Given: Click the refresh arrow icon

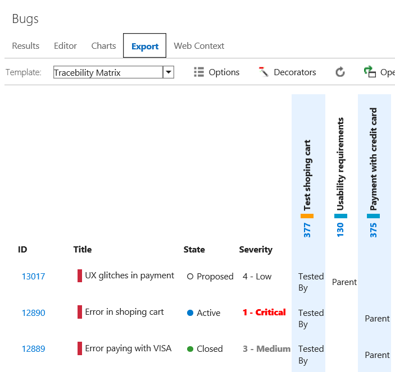Looking at the screenshot, I should click(x=340, y=72).
